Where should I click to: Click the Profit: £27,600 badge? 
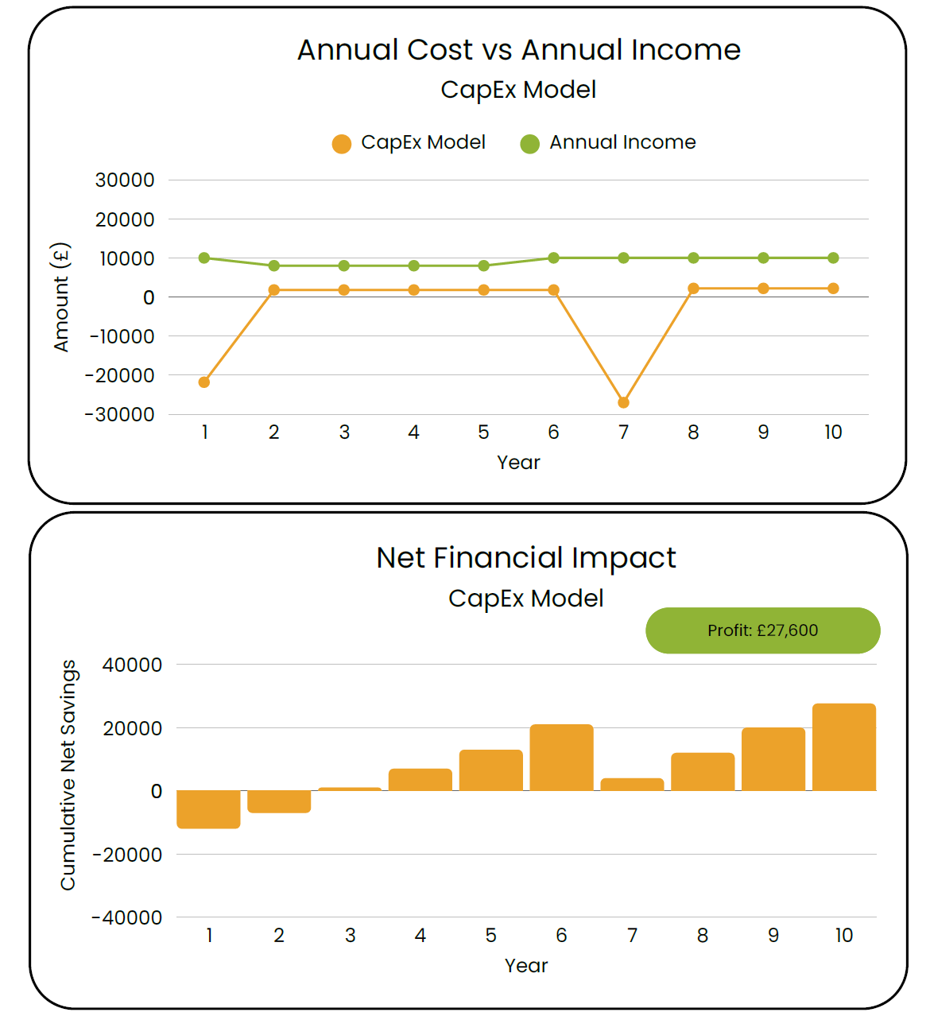(x=762, y=630)
